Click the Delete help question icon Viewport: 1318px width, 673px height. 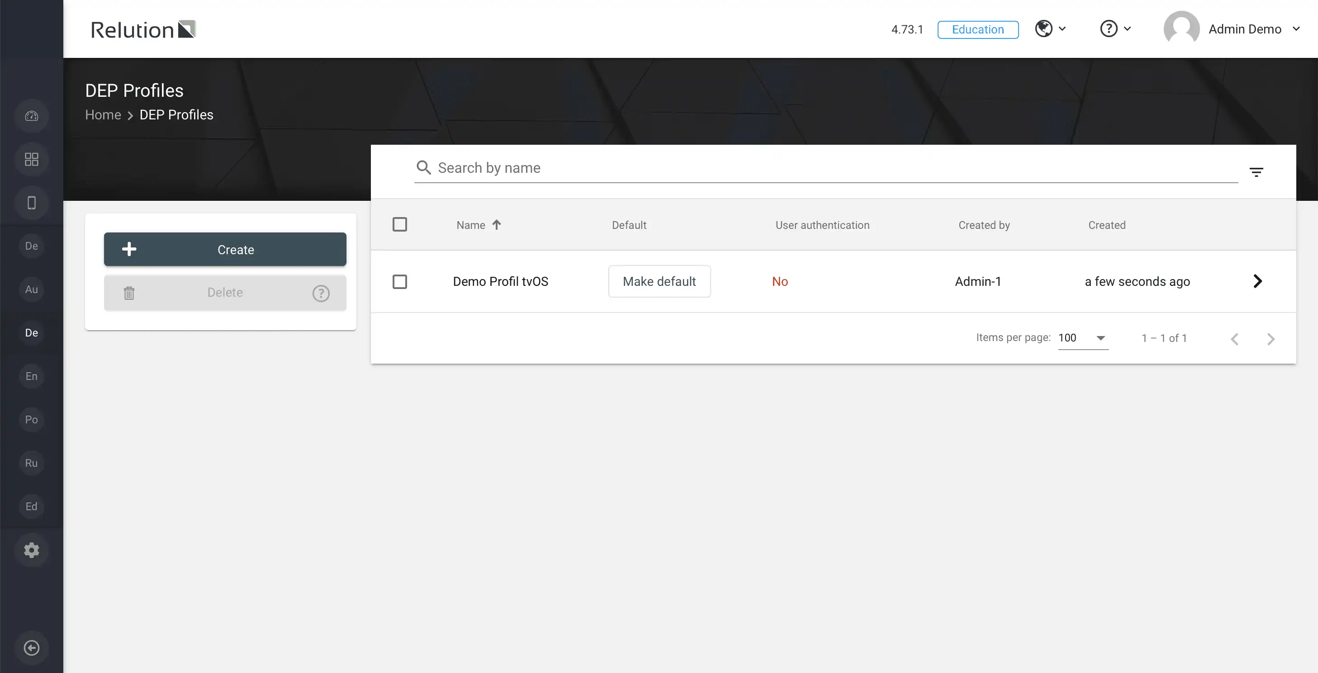pos(321,293)
